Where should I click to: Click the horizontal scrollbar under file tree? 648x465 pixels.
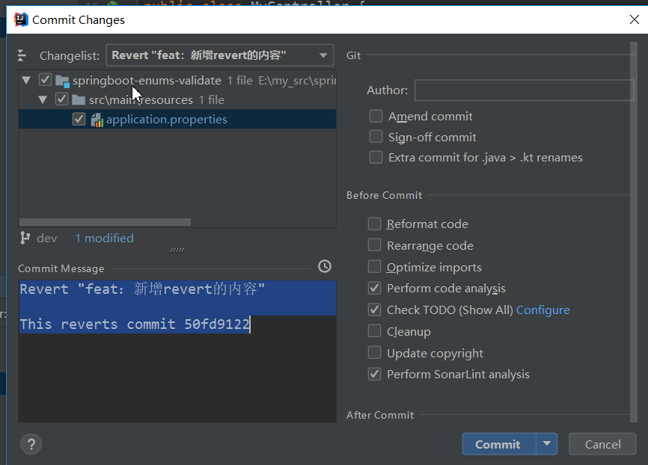[x=105, y=222]
